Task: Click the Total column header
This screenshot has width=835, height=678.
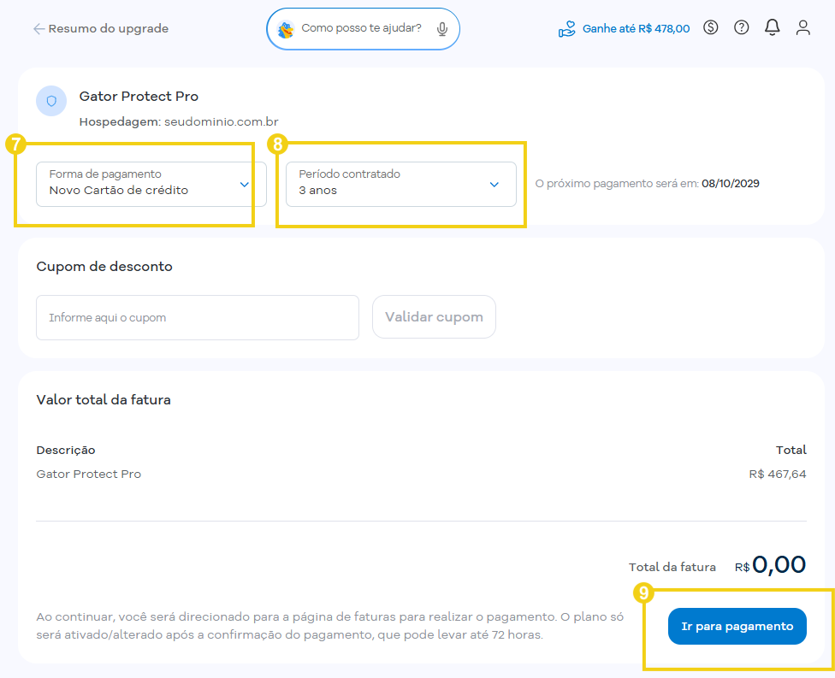Action: [x=791, y=451]
